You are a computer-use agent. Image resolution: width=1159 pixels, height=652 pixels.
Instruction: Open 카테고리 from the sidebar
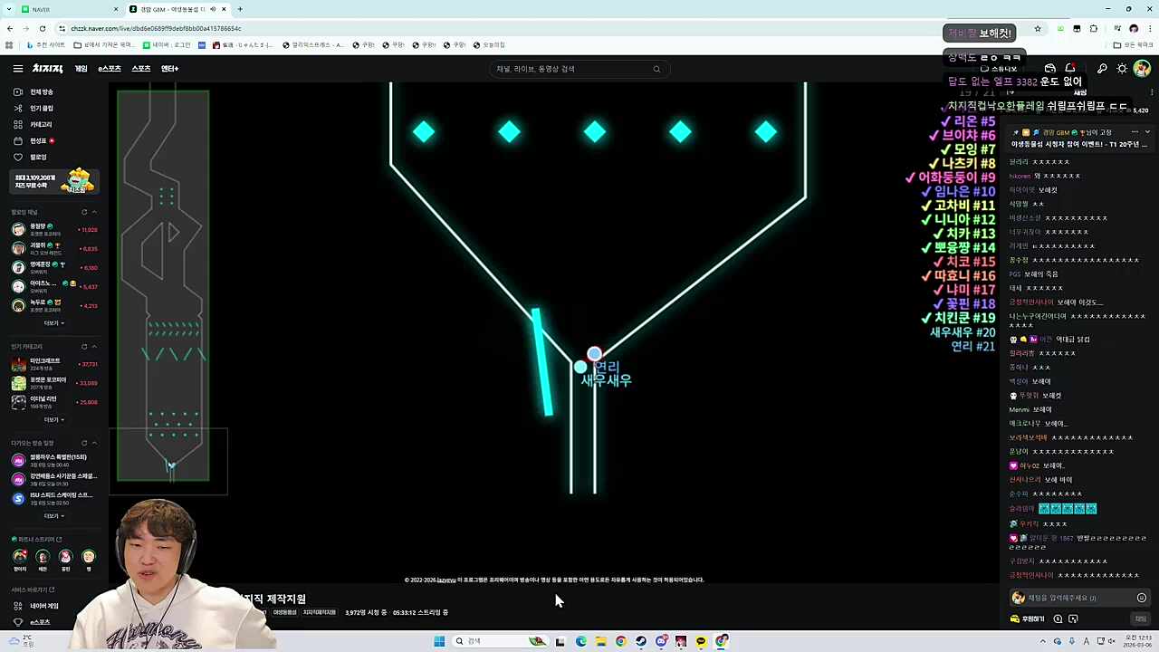[x=41, y=124]
